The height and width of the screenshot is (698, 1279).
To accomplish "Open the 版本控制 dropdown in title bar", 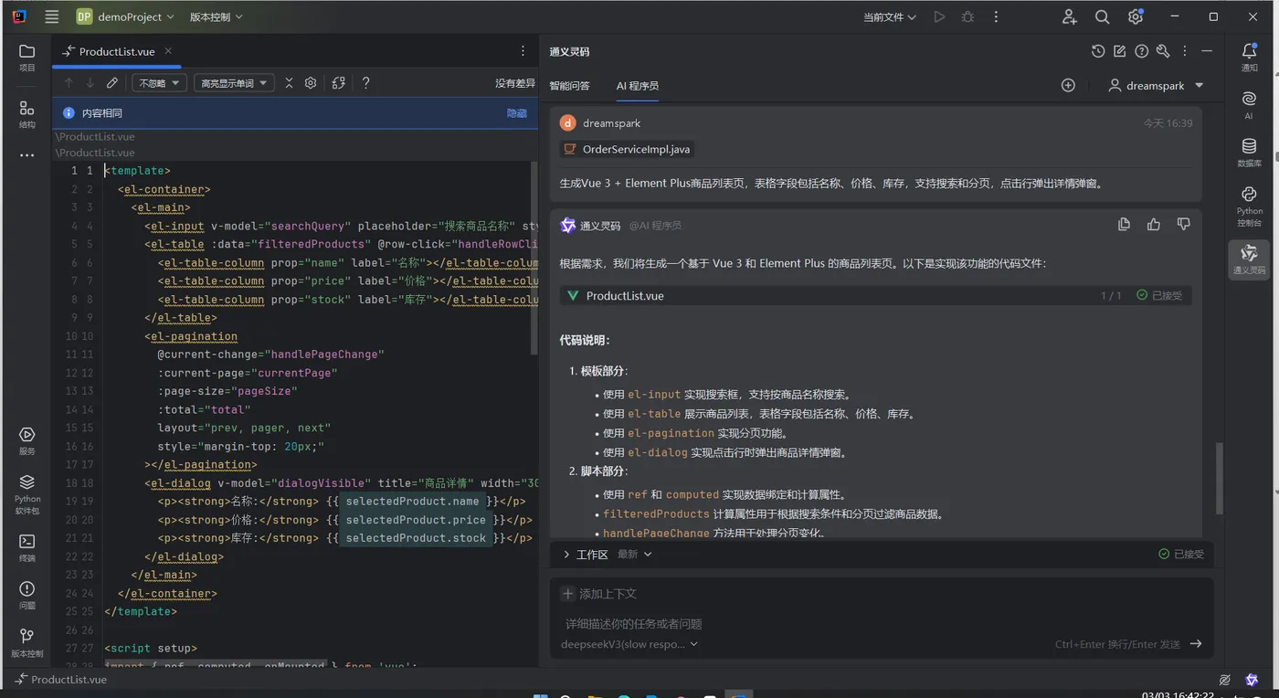I will [x=217, y=16].
